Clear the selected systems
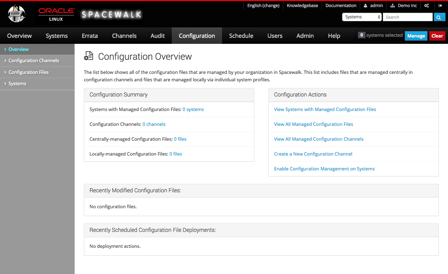 point(437,36)
